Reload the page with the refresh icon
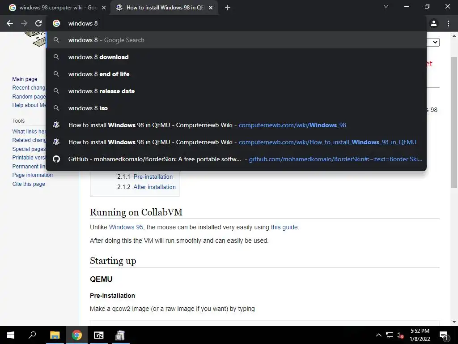 point(38,23)
